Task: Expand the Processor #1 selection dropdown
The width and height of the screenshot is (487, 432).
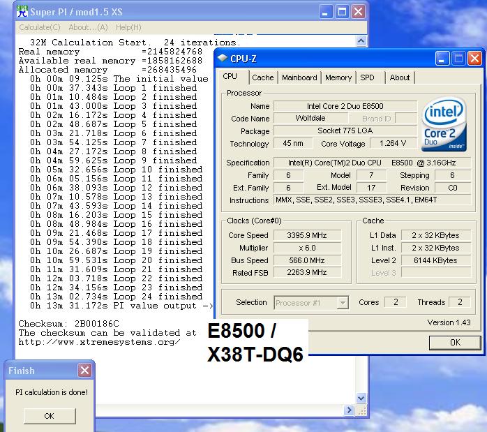Action: pyautogui.click(x=343, y=302)
